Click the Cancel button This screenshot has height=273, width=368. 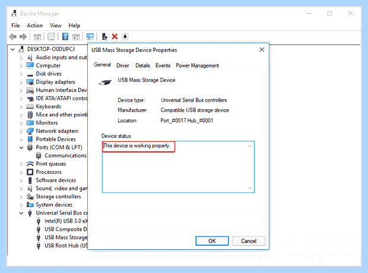(x=249, y=241)
